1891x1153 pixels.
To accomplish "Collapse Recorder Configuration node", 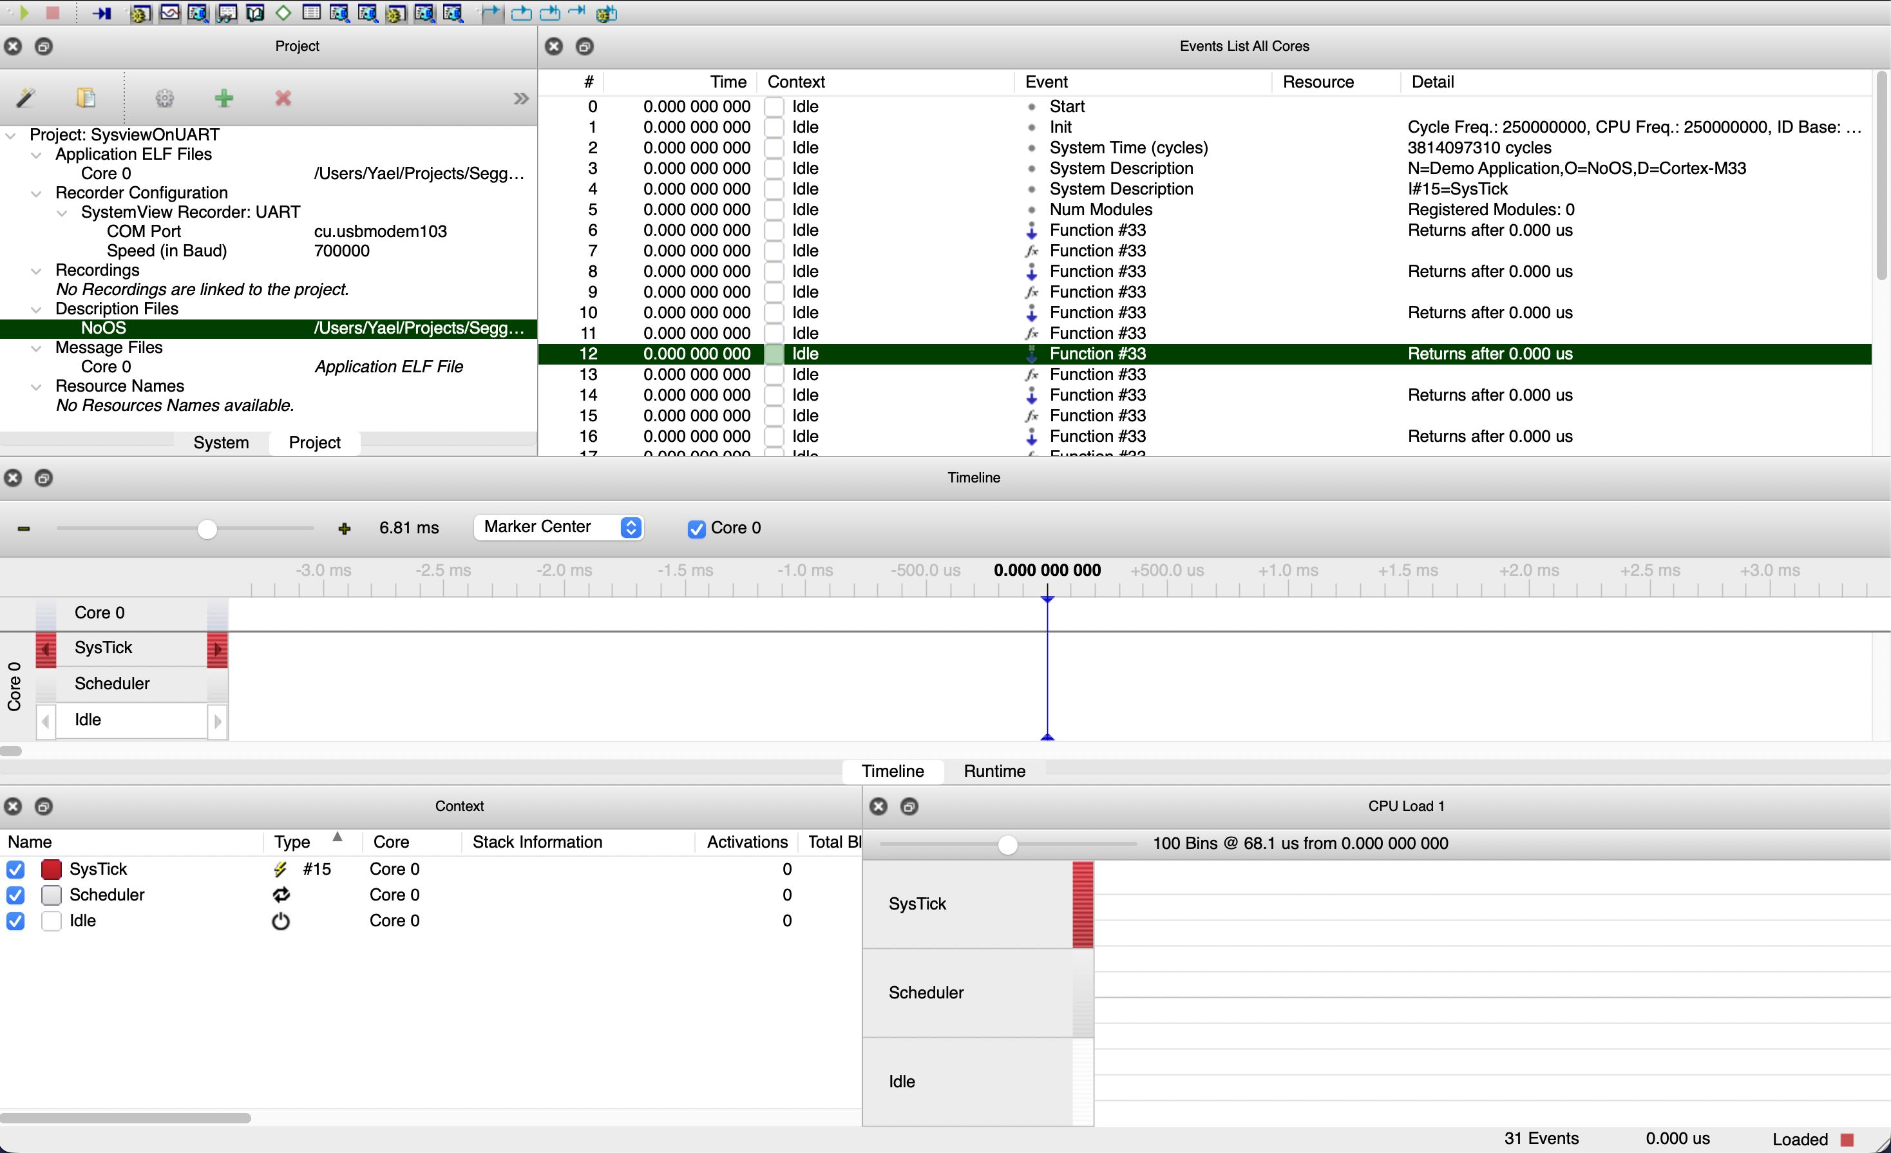I will pyautogui.click(x=36, y=193).
